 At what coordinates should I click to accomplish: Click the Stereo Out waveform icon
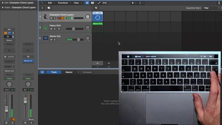point(45,38)
